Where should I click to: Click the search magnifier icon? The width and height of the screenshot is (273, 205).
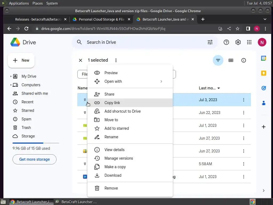(x=79, y=42)
